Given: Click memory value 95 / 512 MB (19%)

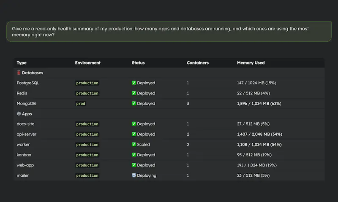Looking at the screenshot, I should coord(254,155).
